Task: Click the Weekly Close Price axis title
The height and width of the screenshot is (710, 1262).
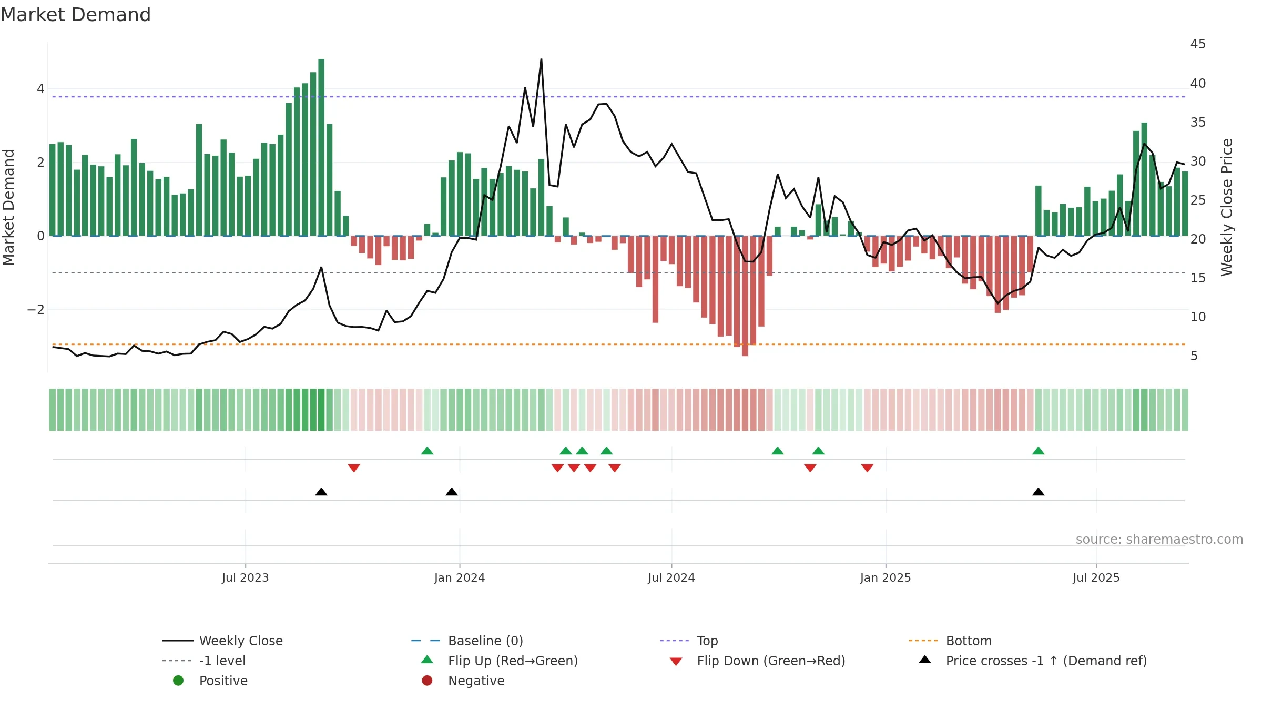Action: point(1227,207)
